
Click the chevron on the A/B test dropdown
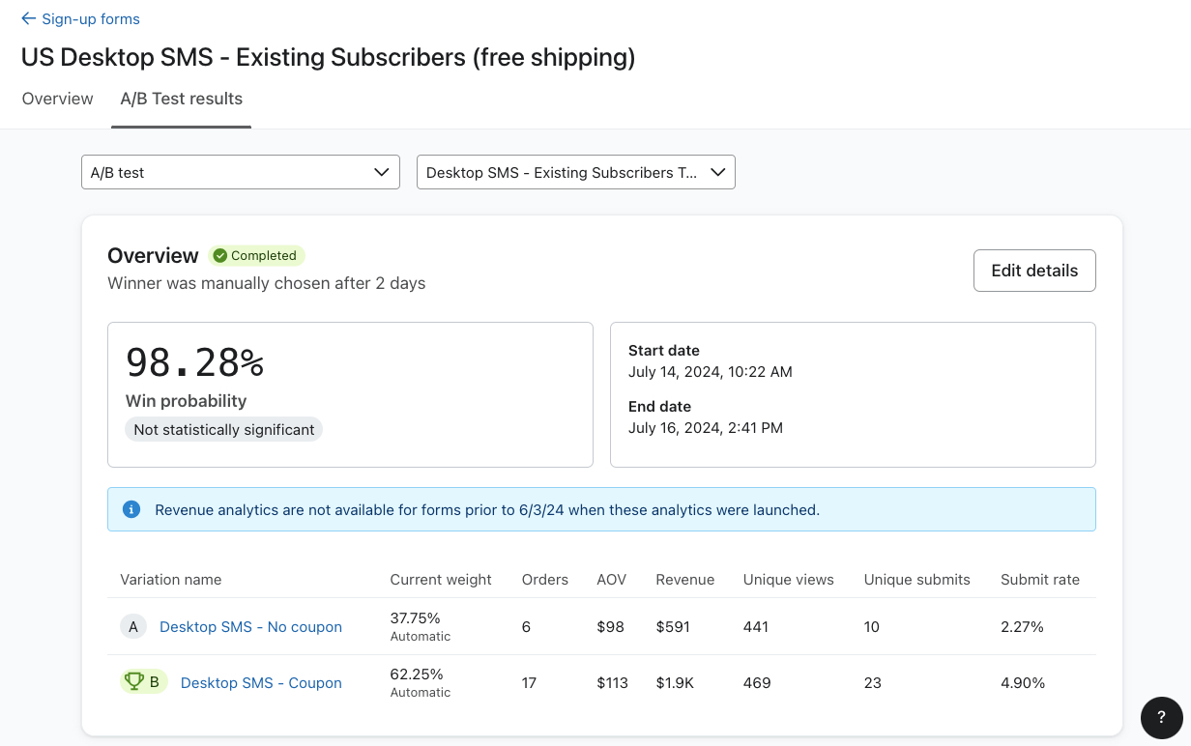click(x=380, y=172)
